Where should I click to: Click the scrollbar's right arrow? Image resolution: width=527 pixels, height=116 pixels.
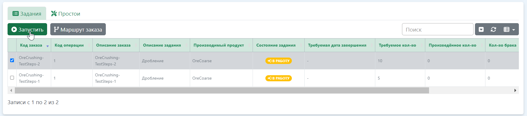point(515,91)
